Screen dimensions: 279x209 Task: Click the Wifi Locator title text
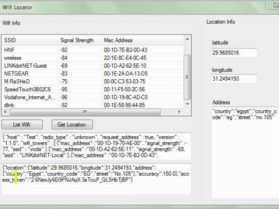17,7
